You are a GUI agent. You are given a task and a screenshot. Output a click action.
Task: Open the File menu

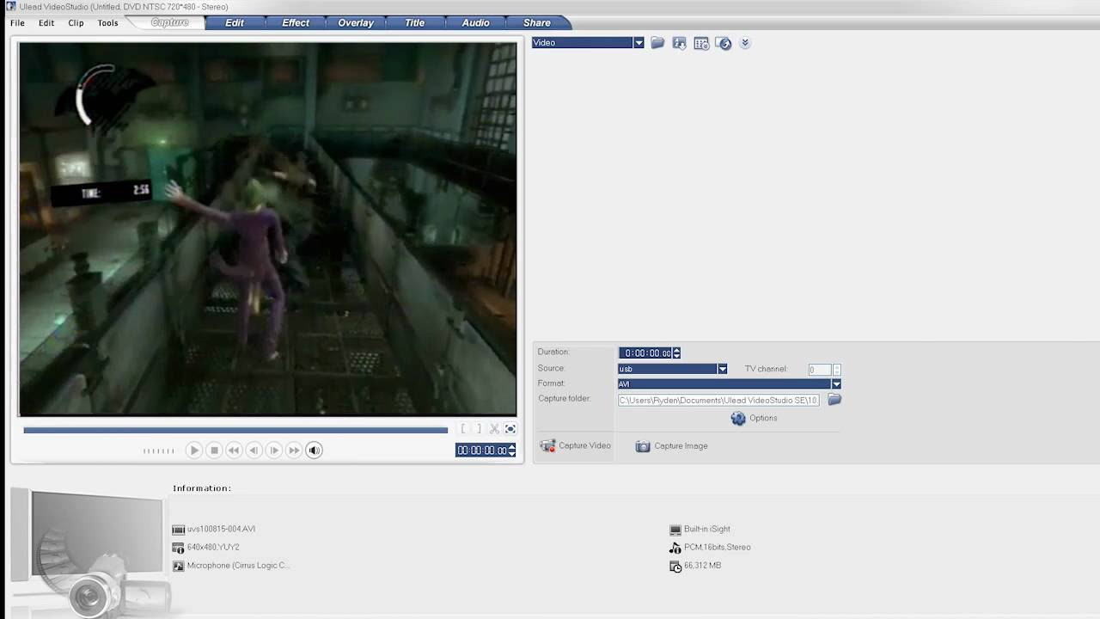[17, 23]
